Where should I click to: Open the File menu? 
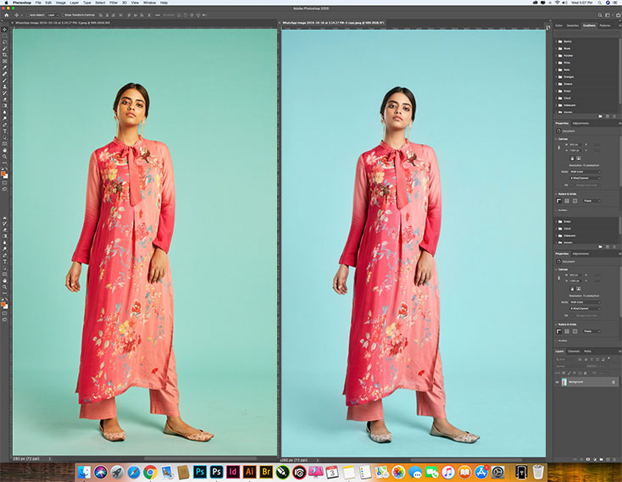click(x=38, y=3)
